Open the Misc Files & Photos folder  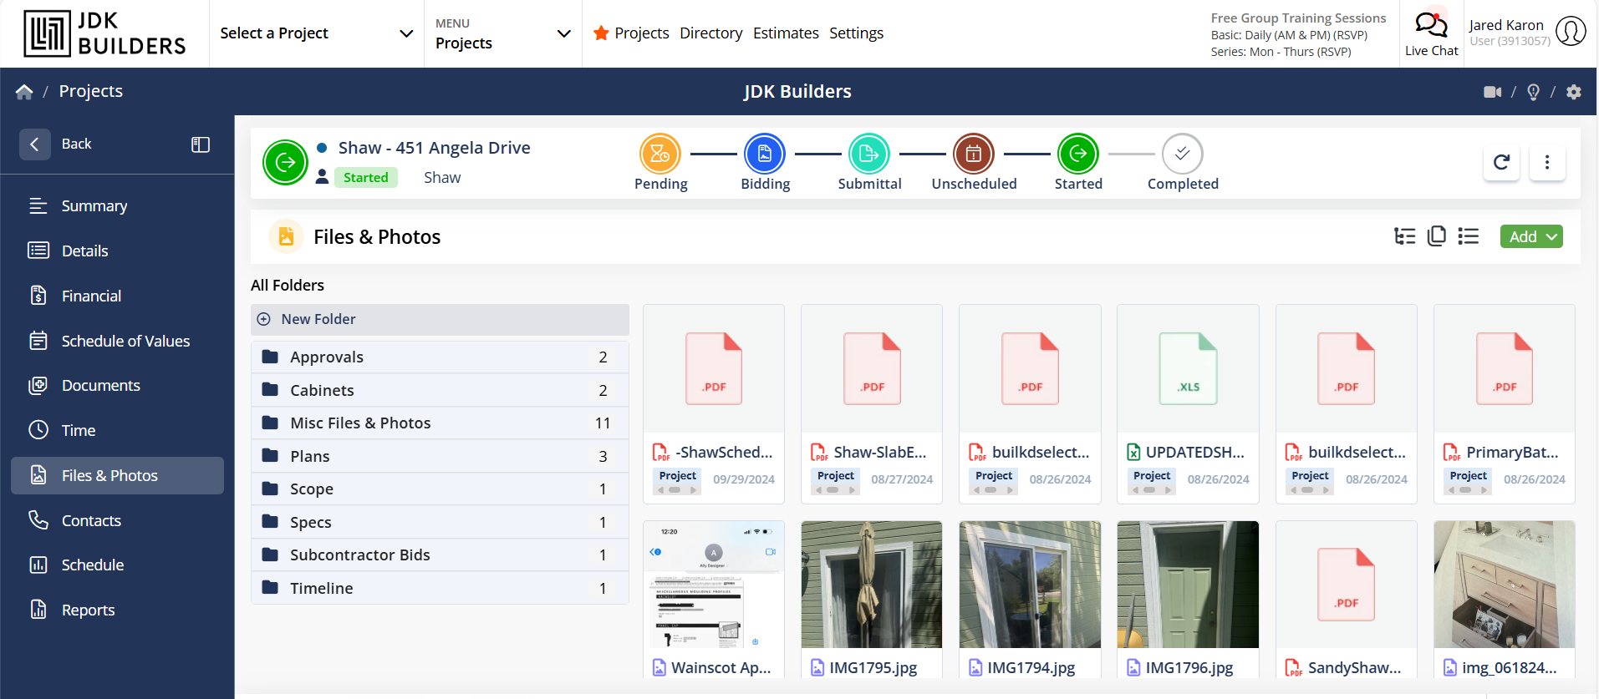point(440,423)
